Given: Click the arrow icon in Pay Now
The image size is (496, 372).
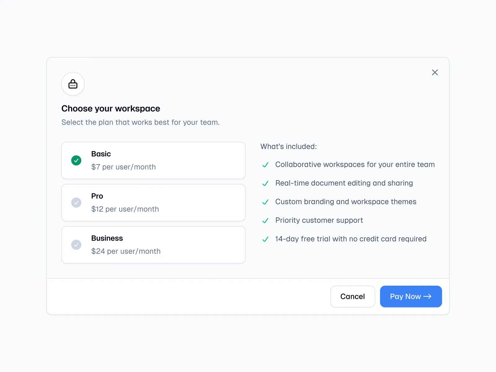Looking at the screenshot, I should tap(427, 297).
